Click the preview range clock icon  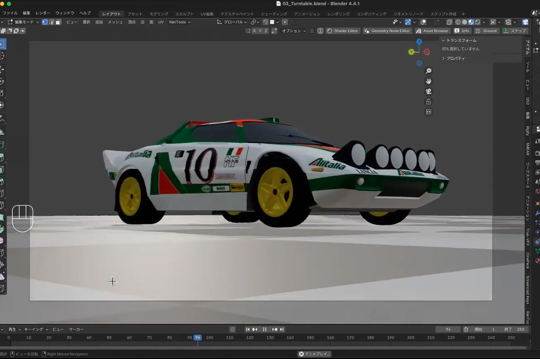tap(466, 329)
